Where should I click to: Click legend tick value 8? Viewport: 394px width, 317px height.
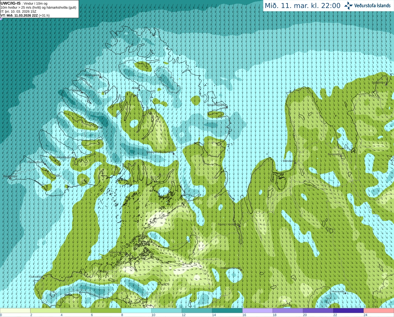click(122, 315)
